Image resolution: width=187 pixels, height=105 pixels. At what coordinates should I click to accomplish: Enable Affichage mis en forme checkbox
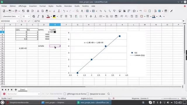tap(65, 94)
